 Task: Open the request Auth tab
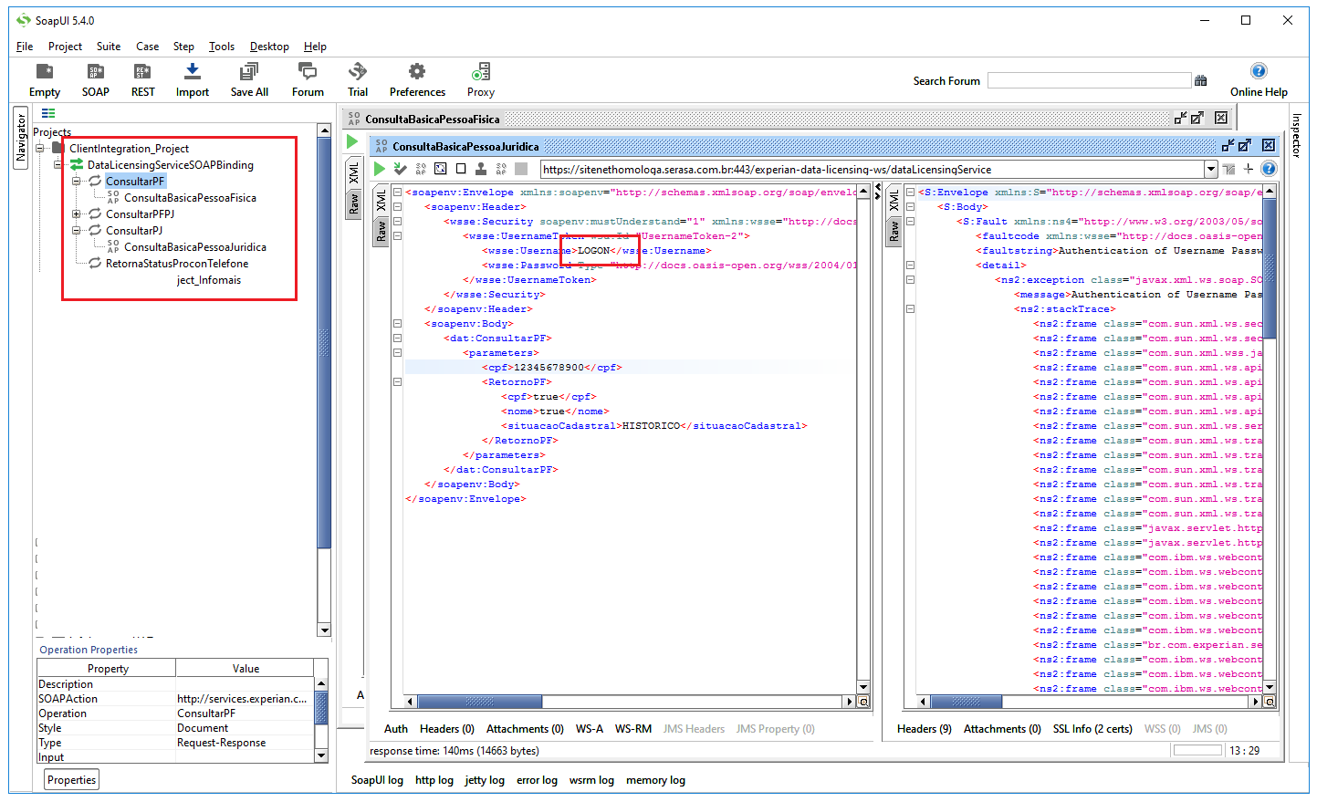[396, 729]
